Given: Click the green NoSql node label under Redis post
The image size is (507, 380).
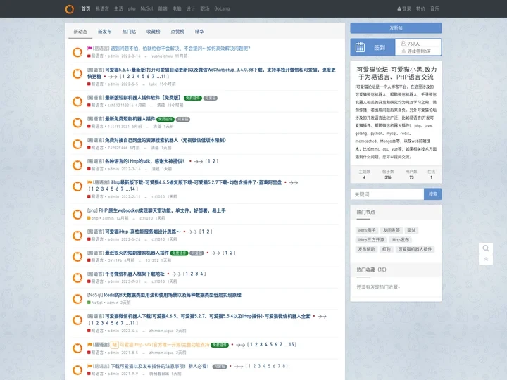Looking at the screenshot, I should coord(95,303).
